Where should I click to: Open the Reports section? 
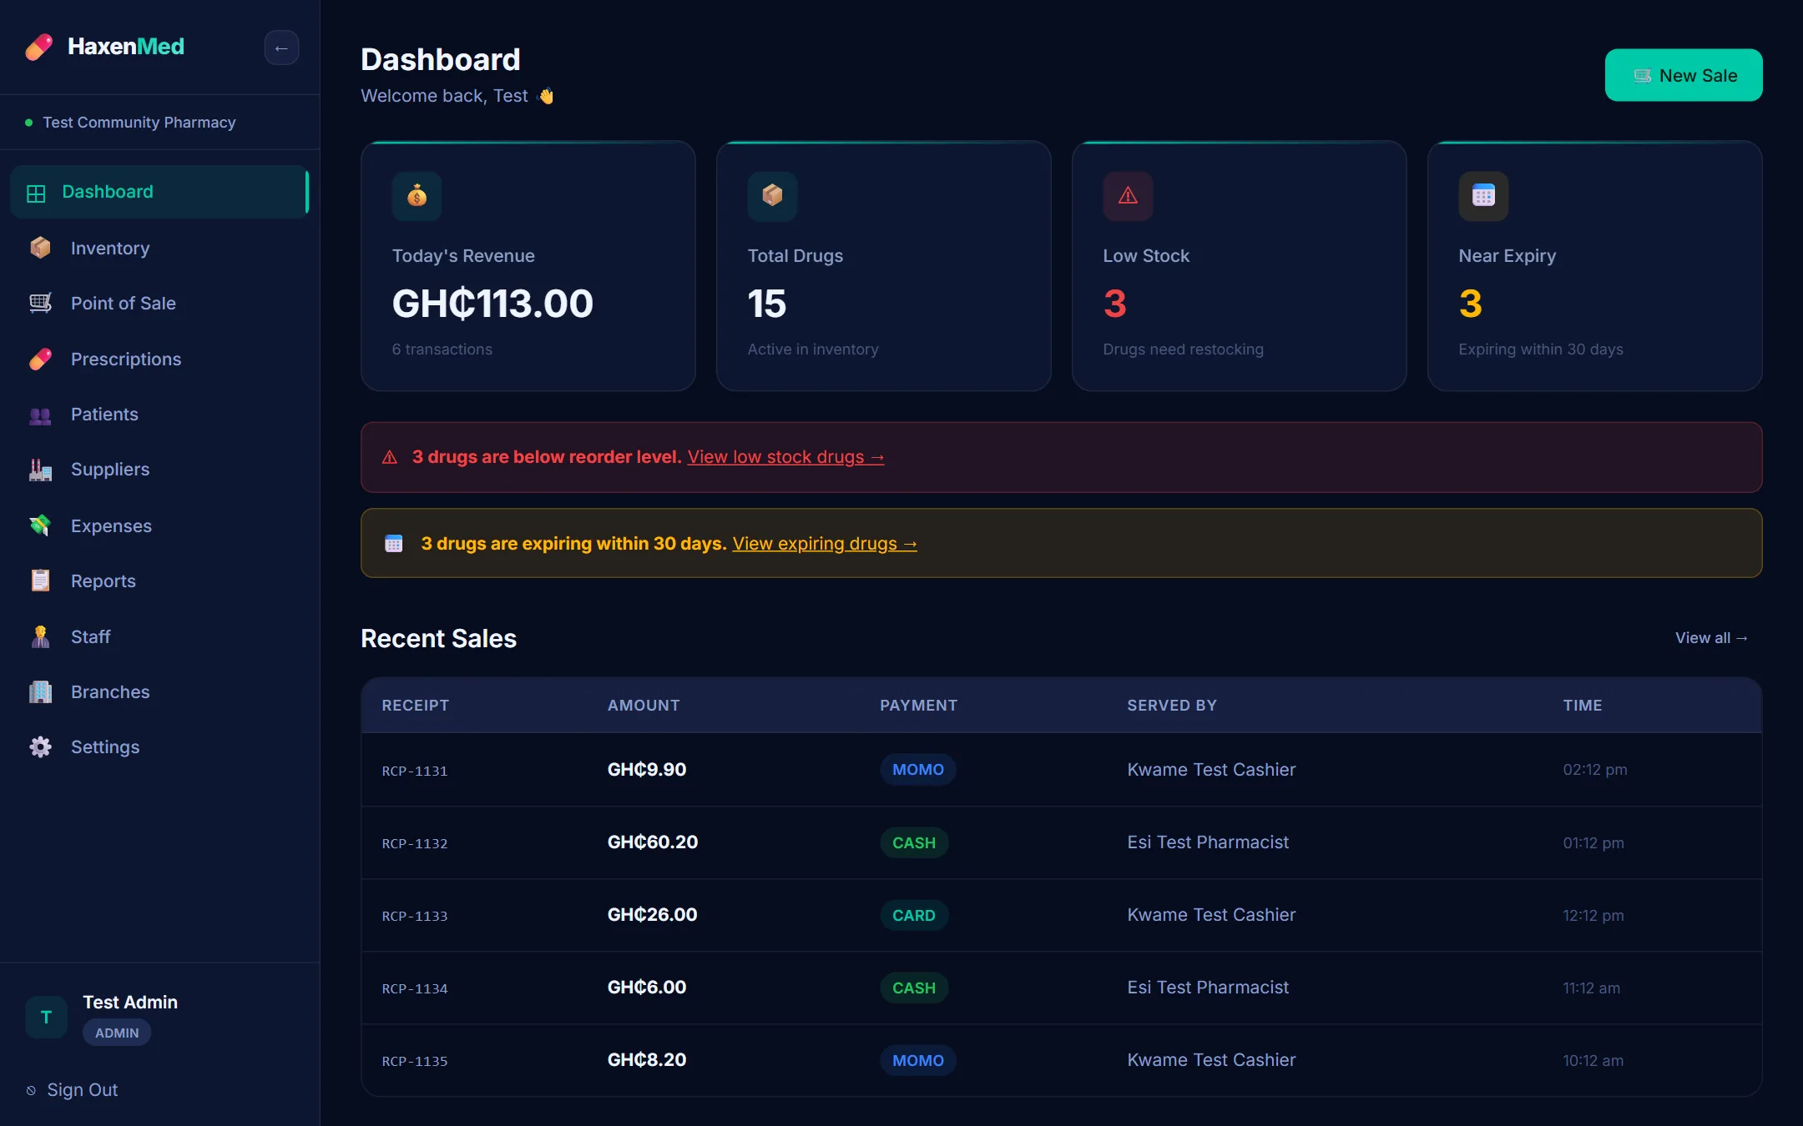click(x=159, y=581)
